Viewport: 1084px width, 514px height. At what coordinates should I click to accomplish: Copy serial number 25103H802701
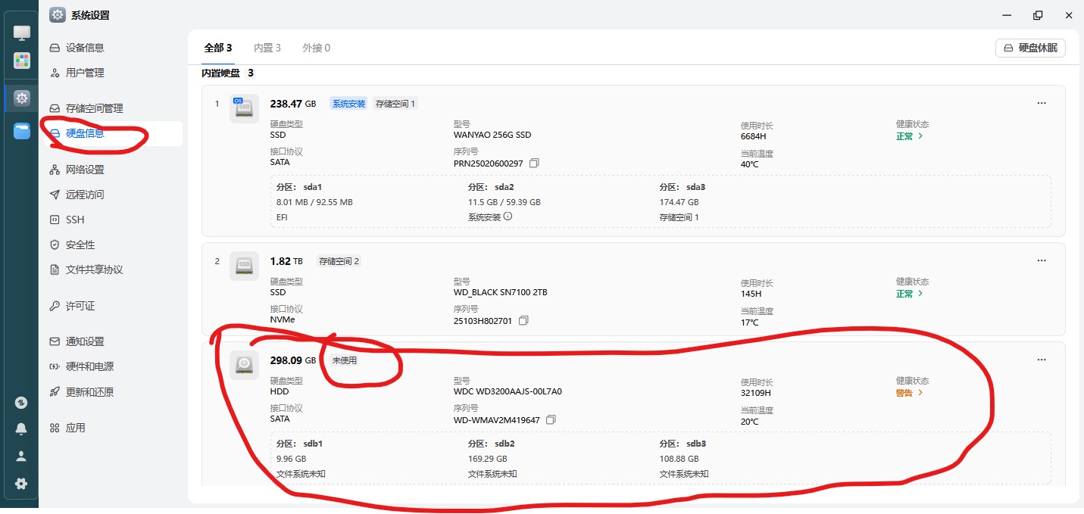point(523,321)
